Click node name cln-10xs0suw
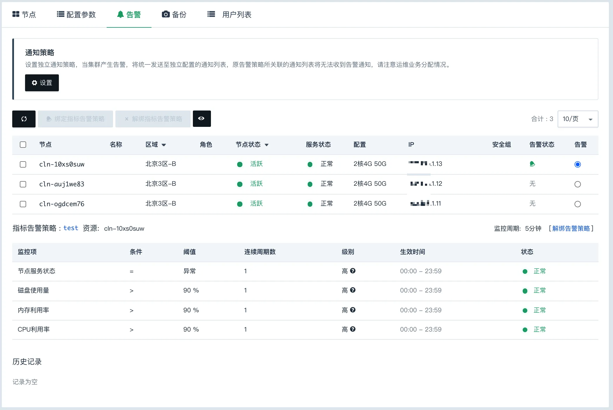 click(x=62, y=164)
